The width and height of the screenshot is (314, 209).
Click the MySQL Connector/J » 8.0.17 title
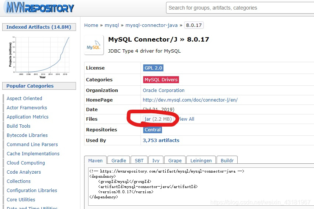pos(158,39)
